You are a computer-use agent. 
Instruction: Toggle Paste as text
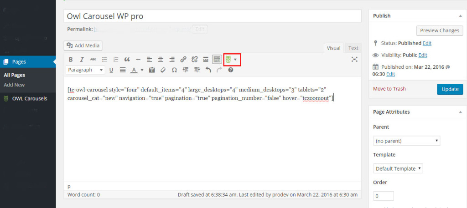click(152, 70)
